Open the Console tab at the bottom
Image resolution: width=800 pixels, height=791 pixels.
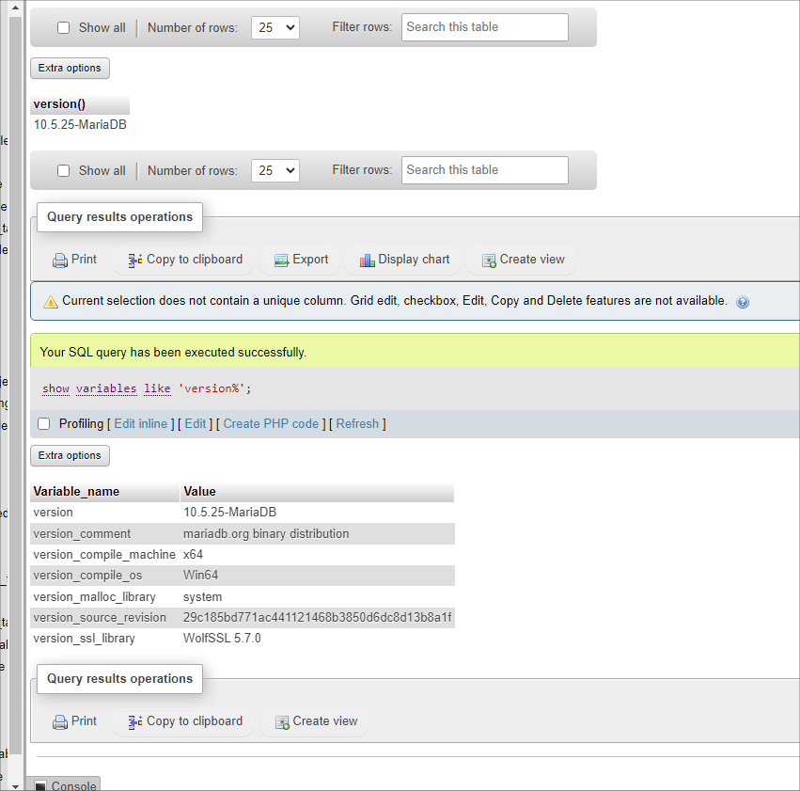click(64, 785)
